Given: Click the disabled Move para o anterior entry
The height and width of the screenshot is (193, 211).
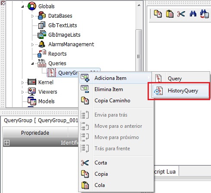Looking at the screenshot, I should click(116, 126).
